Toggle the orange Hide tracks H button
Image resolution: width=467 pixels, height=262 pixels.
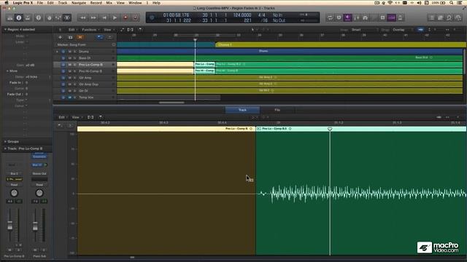[80, 37]
